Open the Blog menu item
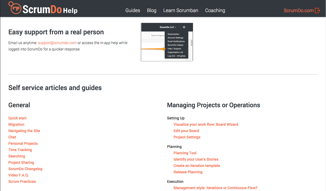Image resolution: width=326 pixels, height=191 pixels. tap(152, 11)
